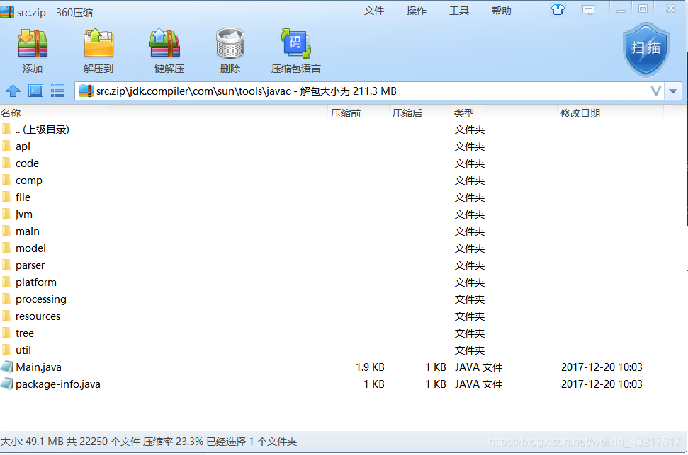Sort by the 压缩前 column header

346,113
